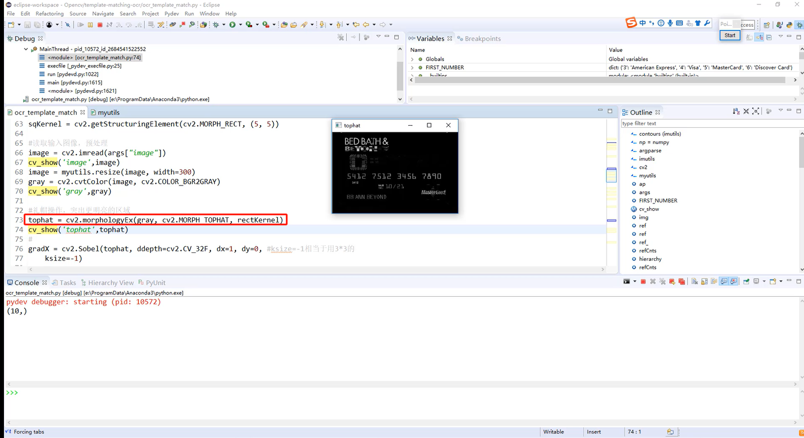
Task: Close the ocr_template_match editor tab
Action: point(82,112)
